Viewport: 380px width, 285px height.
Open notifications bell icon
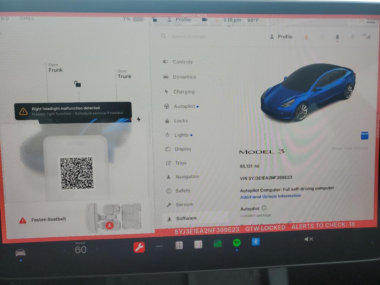337,37
